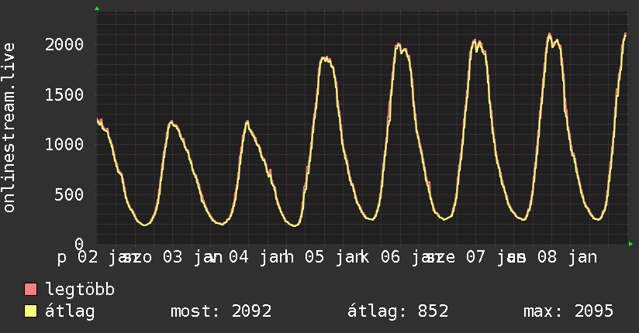Click the 04 date label on x-axis

click(238, 257)
